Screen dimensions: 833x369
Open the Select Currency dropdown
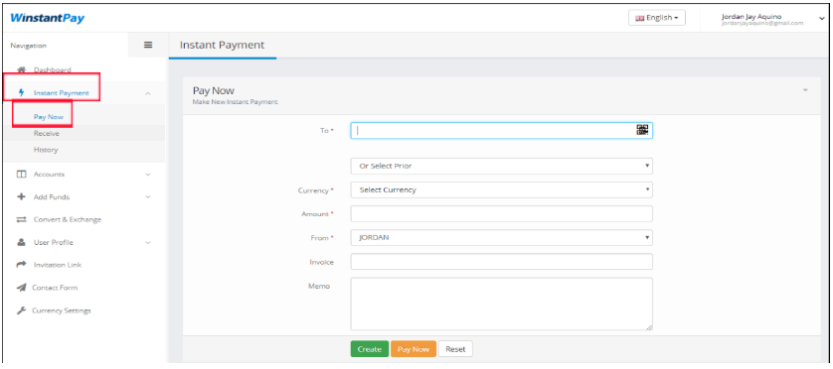pos(502,189)
